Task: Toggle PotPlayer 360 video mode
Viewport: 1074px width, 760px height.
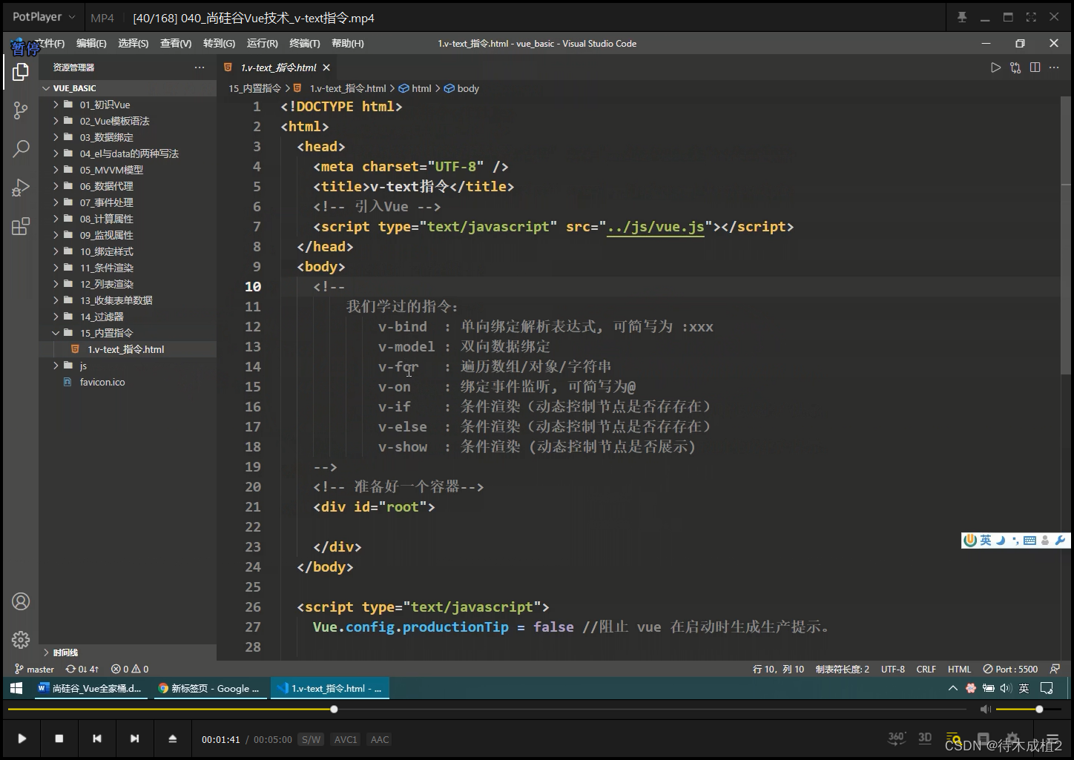Action: tap(897, 738)
